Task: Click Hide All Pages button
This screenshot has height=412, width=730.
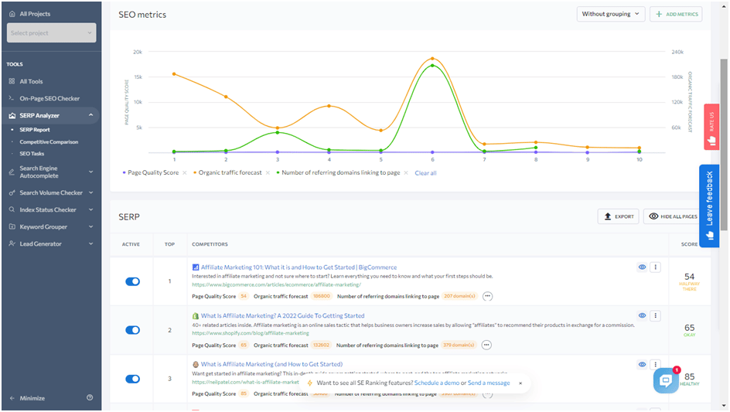Action: (673, 216)
